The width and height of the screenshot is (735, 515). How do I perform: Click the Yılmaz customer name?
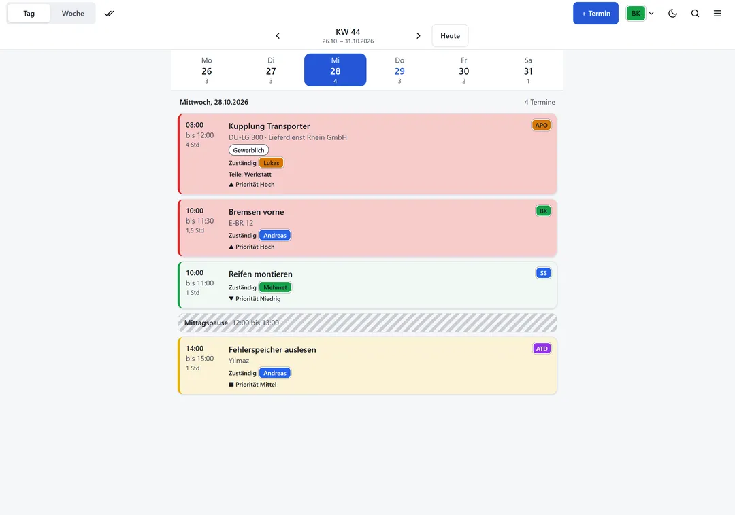click(239, 361)
